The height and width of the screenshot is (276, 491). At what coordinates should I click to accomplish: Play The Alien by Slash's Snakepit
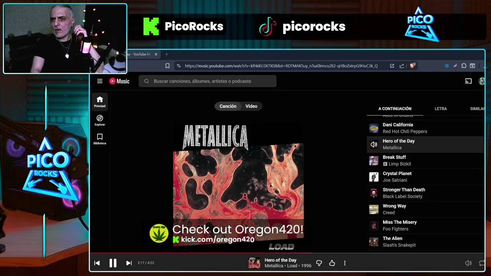(x=425, y=242)
